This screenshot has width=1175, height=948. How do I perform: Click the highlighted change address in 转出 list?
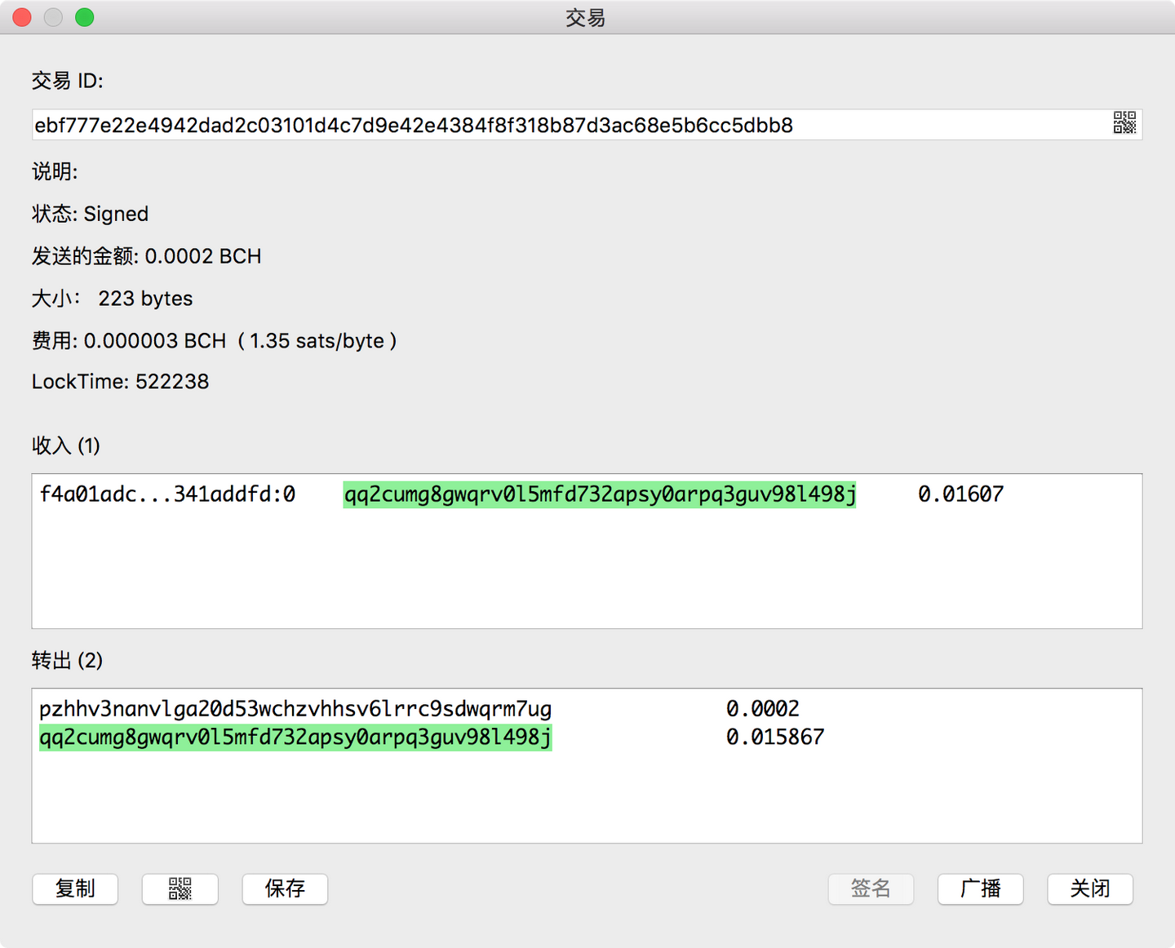295,738
